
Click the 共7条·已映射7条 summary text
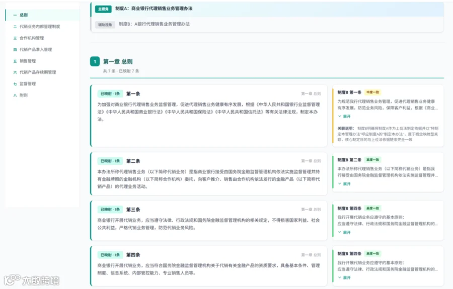[121, 71]
